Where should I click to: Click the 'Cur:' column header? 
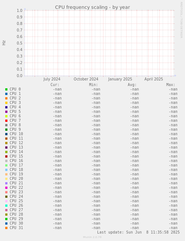click(x=55, y=85)
